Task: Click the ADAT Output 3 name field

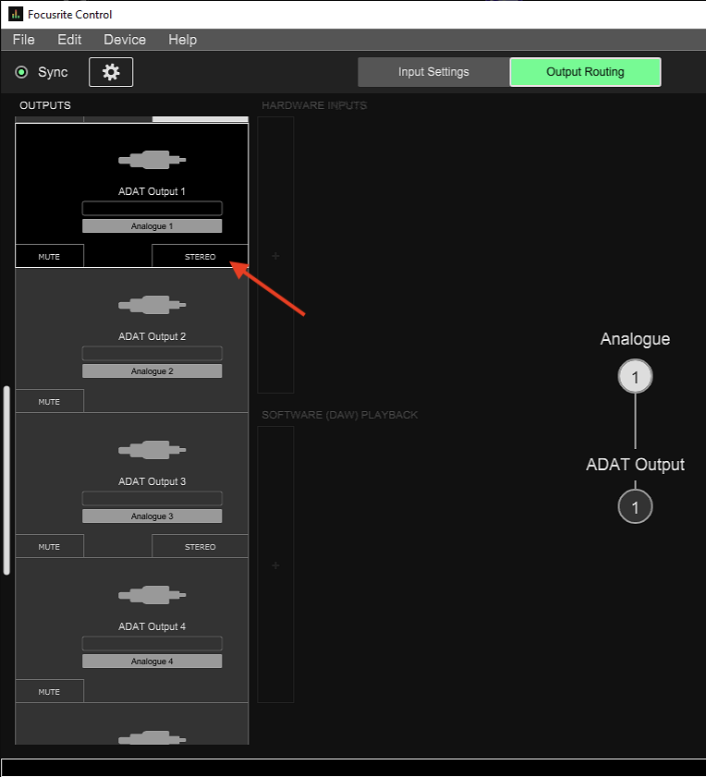Action: click(x=152, y=498)
